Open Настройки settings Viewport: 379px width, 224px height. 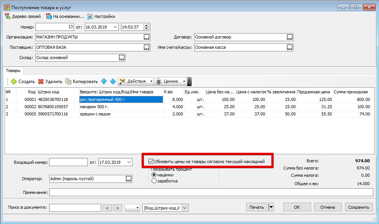click(x=101, y=16)
